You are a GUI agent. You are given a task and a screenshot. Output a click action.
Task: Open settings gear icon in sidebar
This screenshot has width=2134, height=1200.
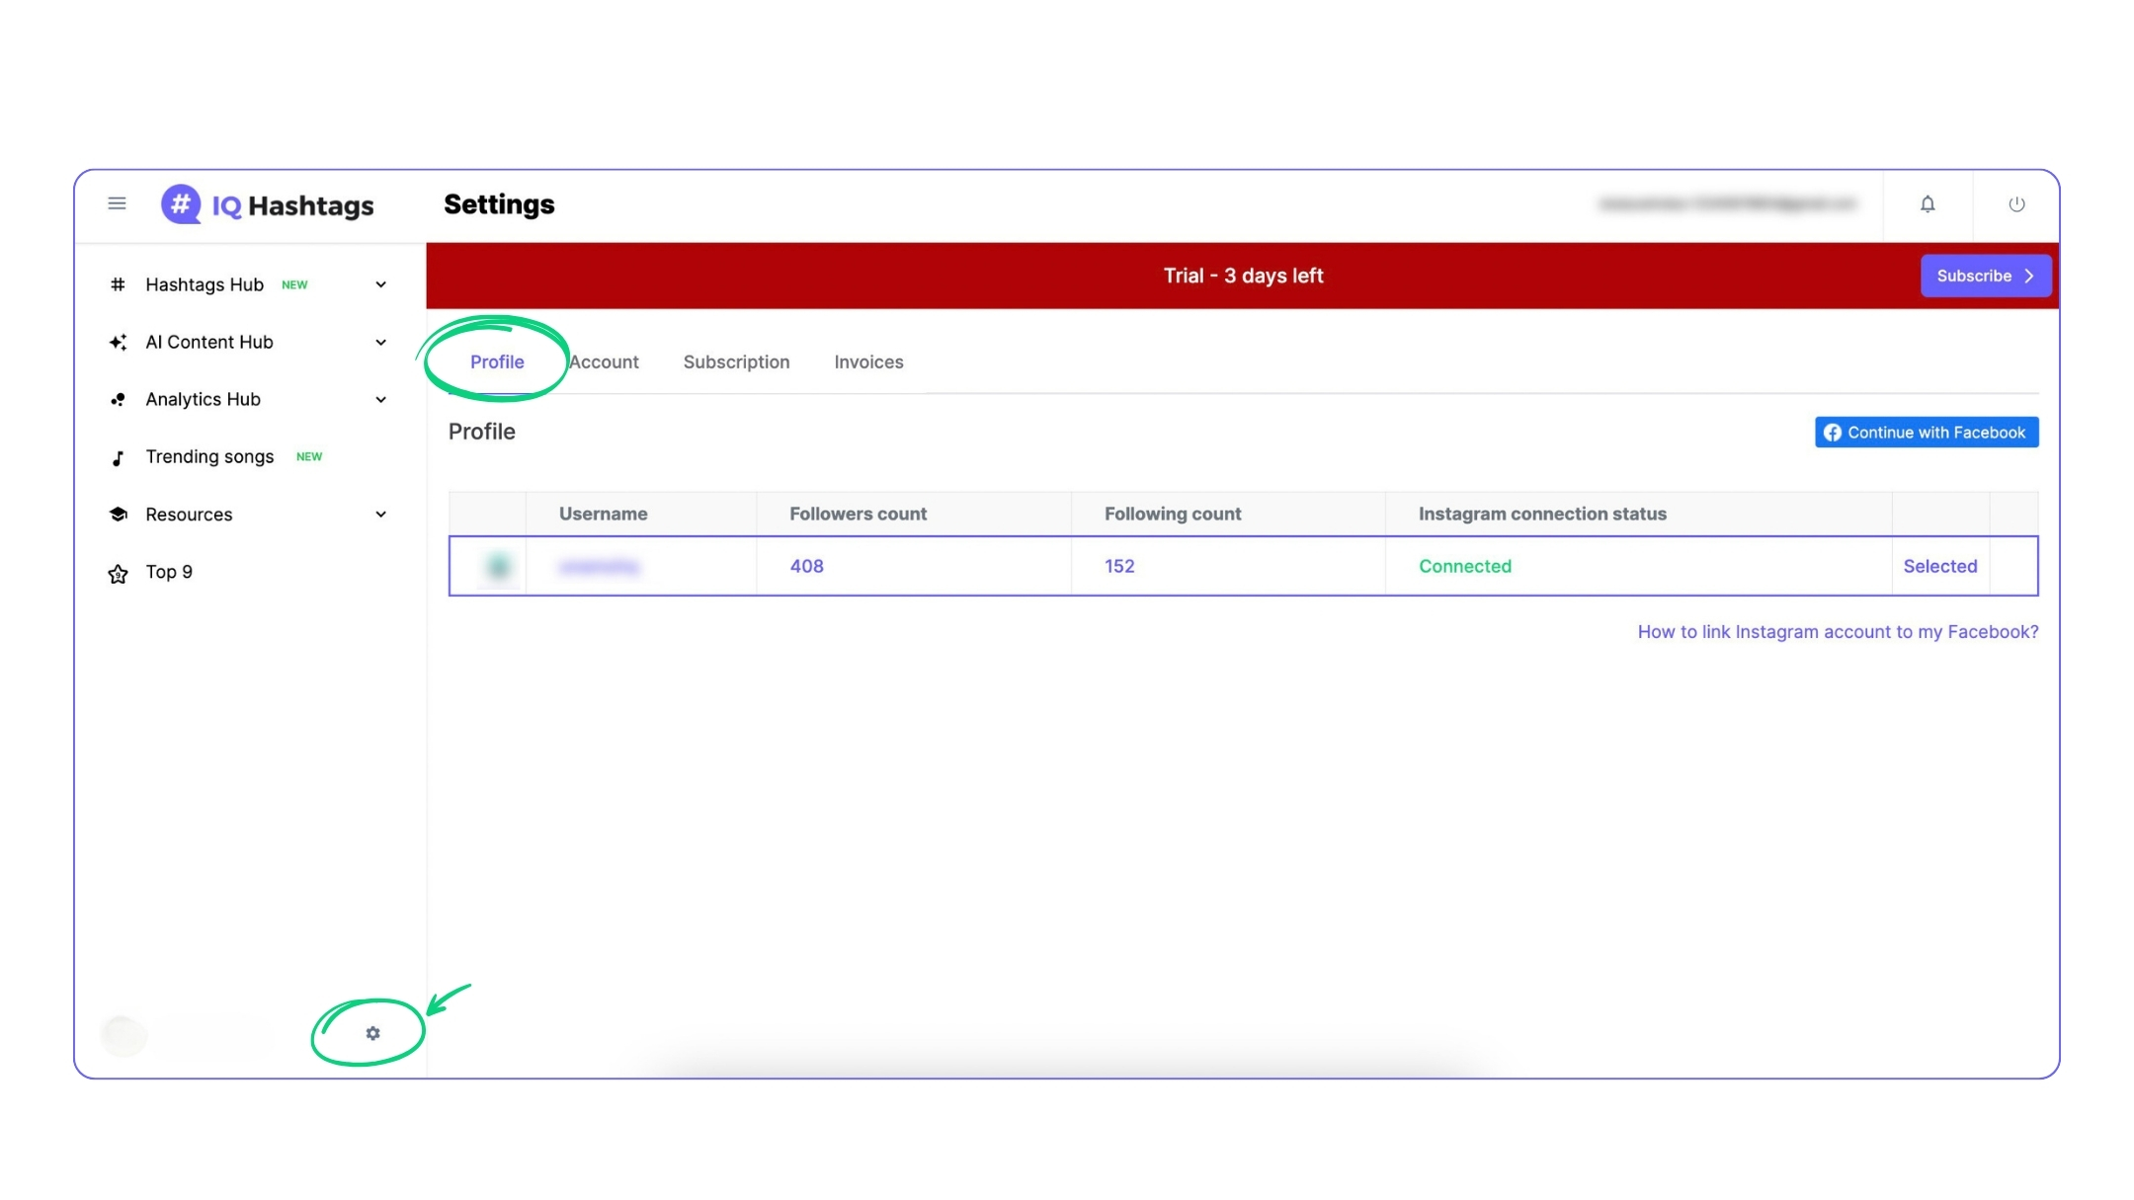click(x=372, y=1033)
